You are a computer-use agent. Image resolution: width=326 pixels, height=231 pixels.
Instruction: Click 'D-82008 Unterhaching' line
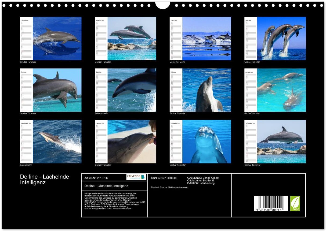click(201, 183)
